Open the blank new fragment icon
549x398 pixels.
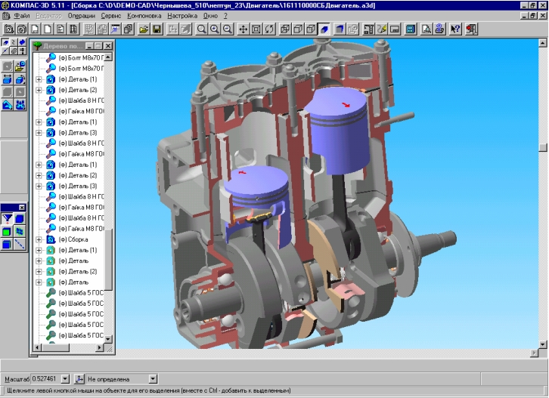(48, 29)
